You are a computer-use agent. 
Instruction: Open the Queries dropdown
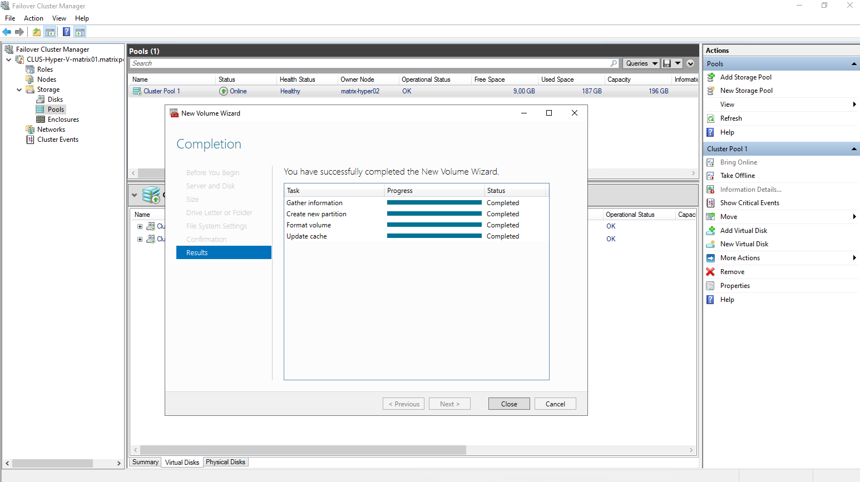pos(641,63)
